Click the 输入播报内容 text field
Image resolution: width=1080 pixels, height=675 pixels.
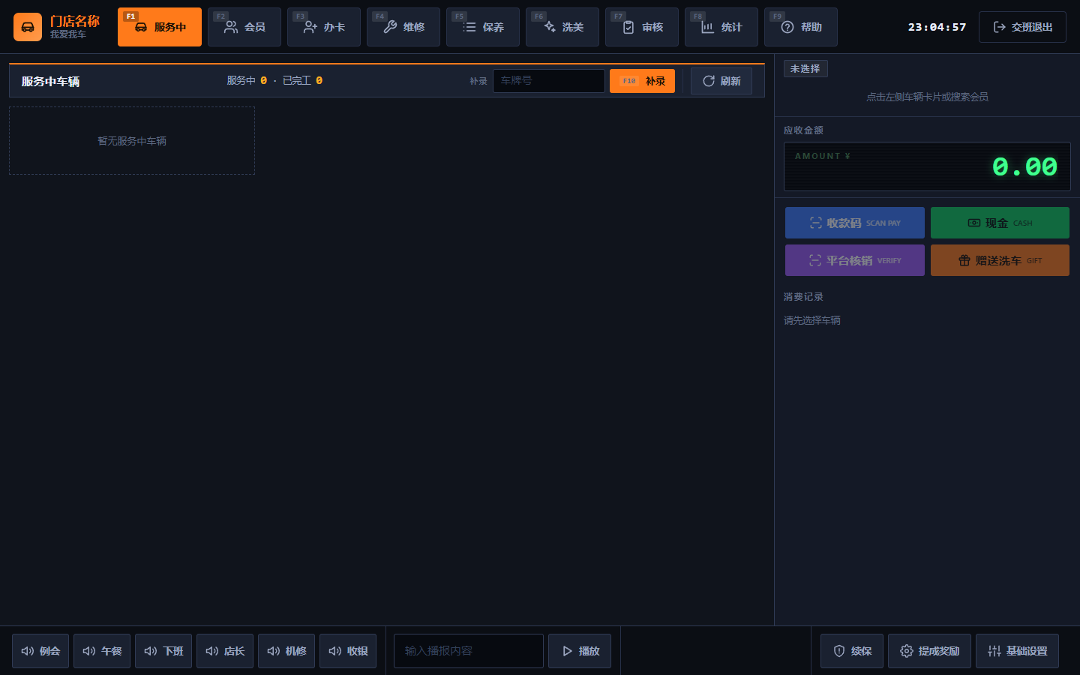pyautogui.click(x=469, y=651)
